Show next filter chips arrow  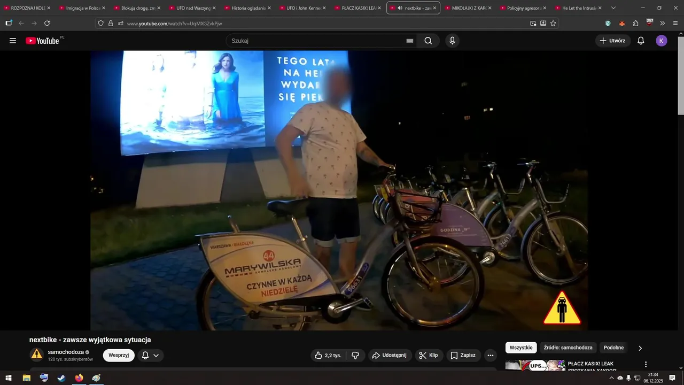(x=640, y=348)
